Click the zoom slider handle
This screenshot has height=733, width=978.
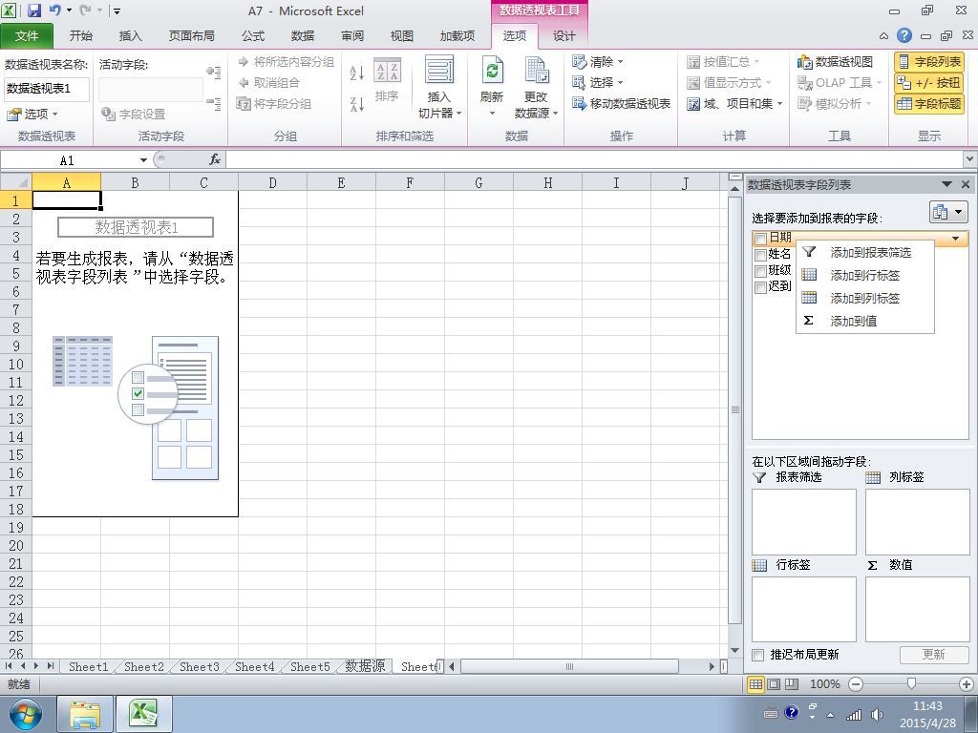point(911,684)
